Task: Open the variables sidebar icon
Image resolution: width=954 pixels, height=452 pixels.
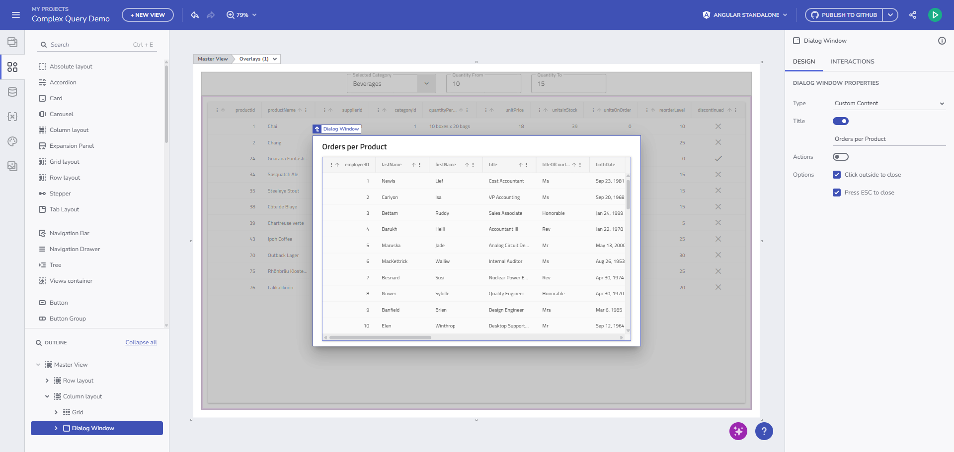Action: pos(12,117)
